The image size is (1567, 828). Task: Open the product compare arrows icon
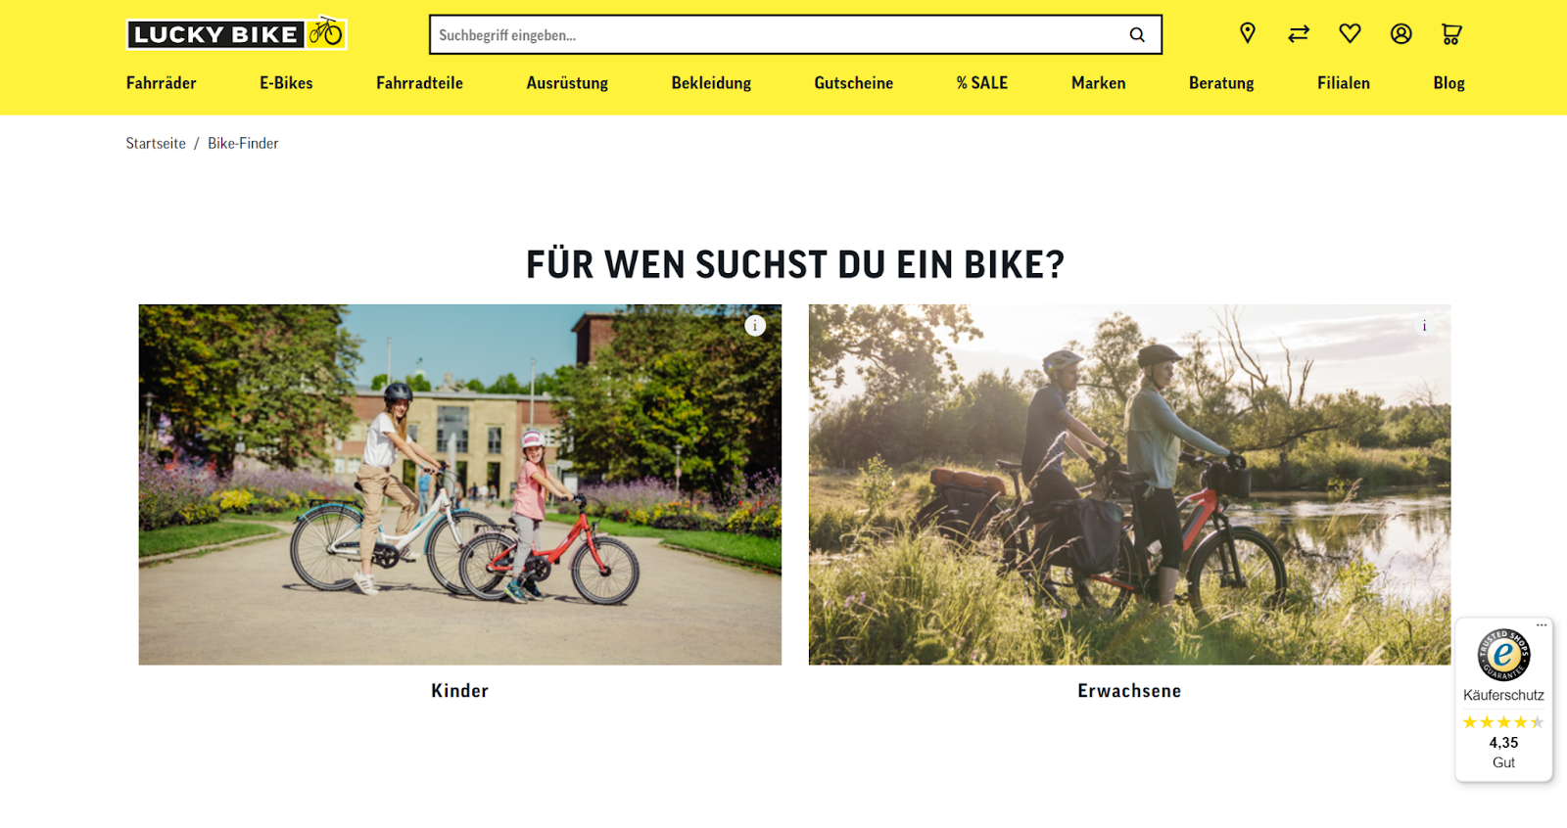[1299, 34]
